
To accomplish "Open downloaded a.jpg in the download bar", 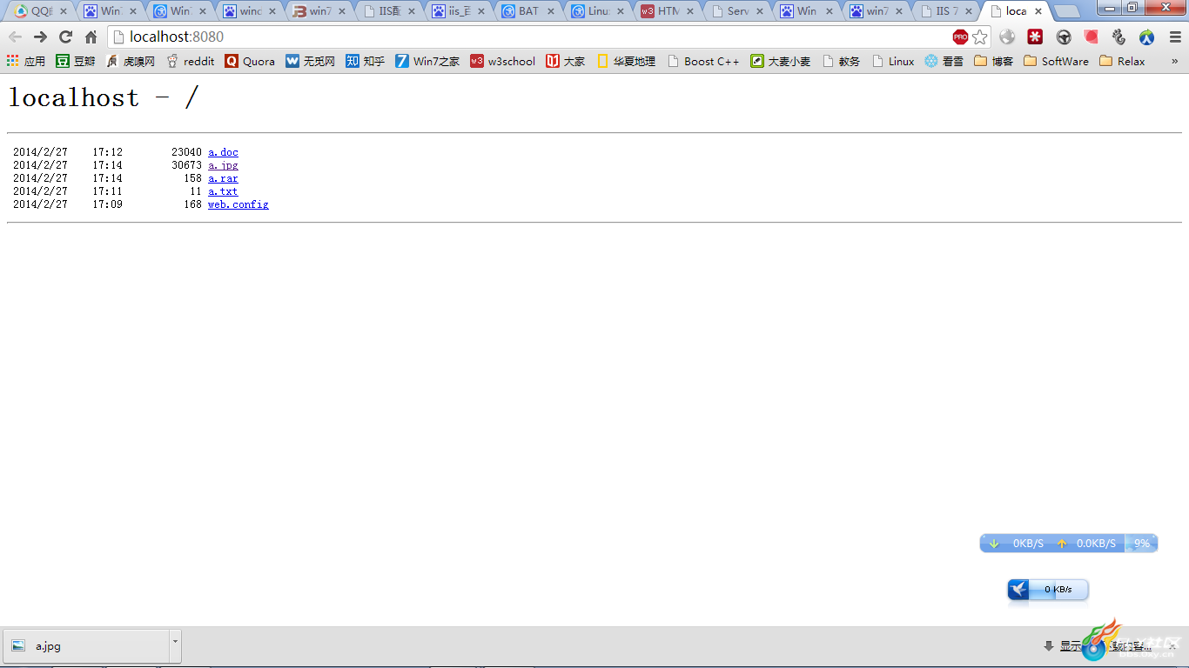I will tap(85, 645).
